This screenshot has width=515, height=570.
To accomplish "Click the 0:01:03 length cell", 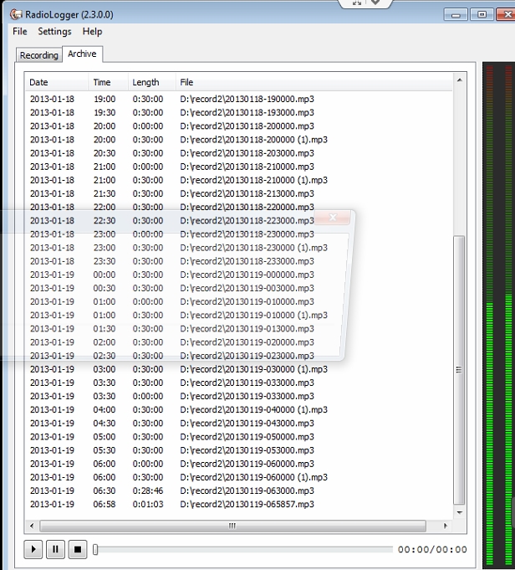I will pyautogui.click(x=148, y=504).
